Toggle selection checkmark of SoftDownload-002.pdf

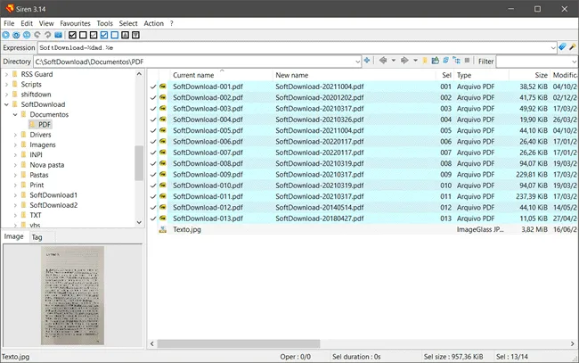tap(153, 97)
